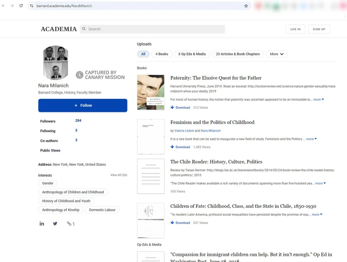Switch to 20 Articles & Book Chapters

pyautogui.click(x=238, y=54)
